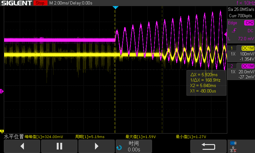Open the channel 2 settings box
This screenshot has height=153, width=255.
241,71
